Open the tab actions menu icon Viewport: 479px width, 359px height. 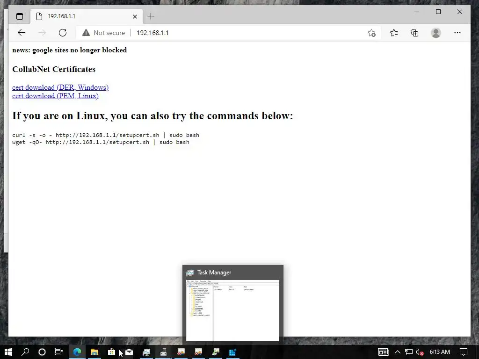pos(20,16)
